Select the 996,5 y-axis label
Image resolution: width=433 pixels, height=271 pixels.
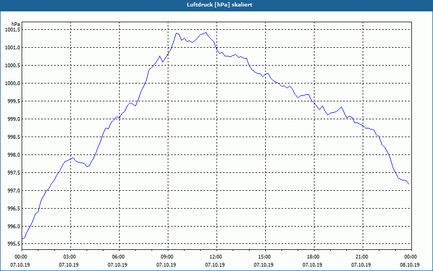(14, 209)
